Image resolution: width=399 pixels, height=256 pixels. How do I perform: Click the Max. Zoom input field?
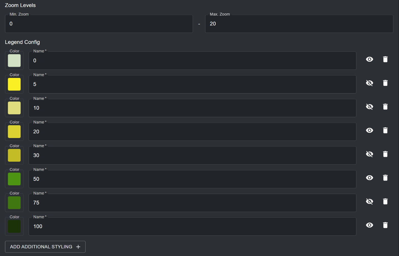[x=299, y=24]
